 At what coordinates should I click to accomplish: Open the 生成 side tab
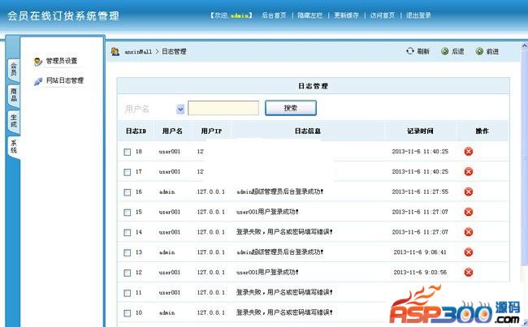(x=13, y=121)
